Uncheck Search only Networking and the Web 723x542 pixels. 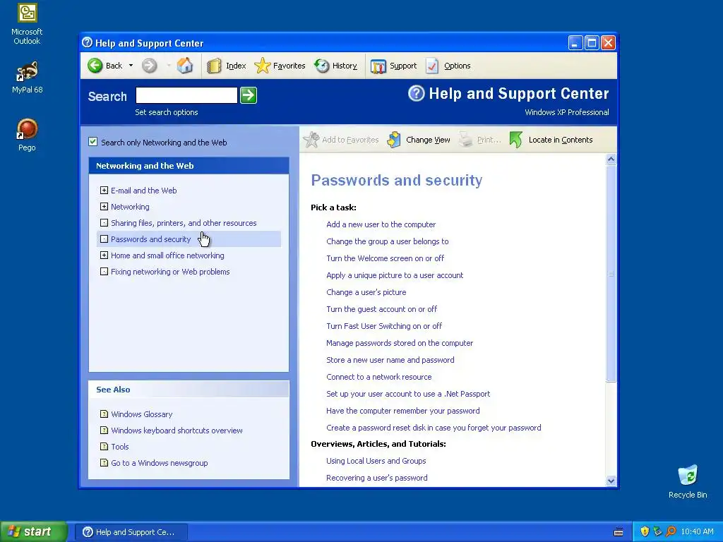pos(93,142)
